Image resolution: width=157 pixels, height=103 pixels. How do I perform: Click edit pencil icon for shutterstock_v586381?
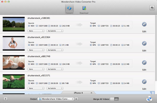pos(144,24)
